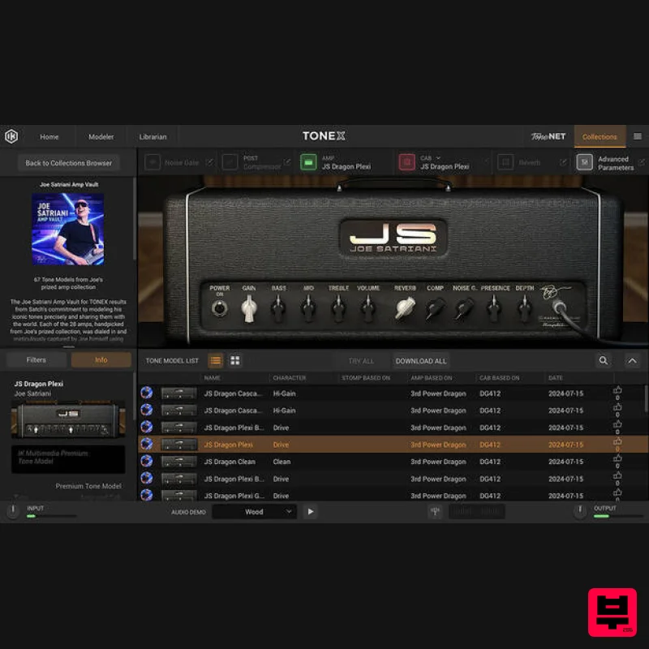Viewport: 649px width, 649px height.
Task: Click the IK Multimedia logo icon
Action: 11,136
